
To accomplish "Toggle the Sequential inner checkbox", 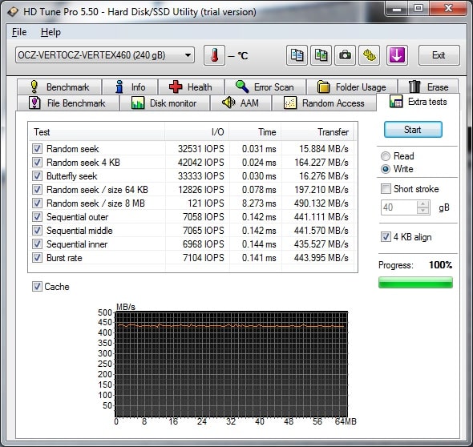I will [x=37, y=244].
